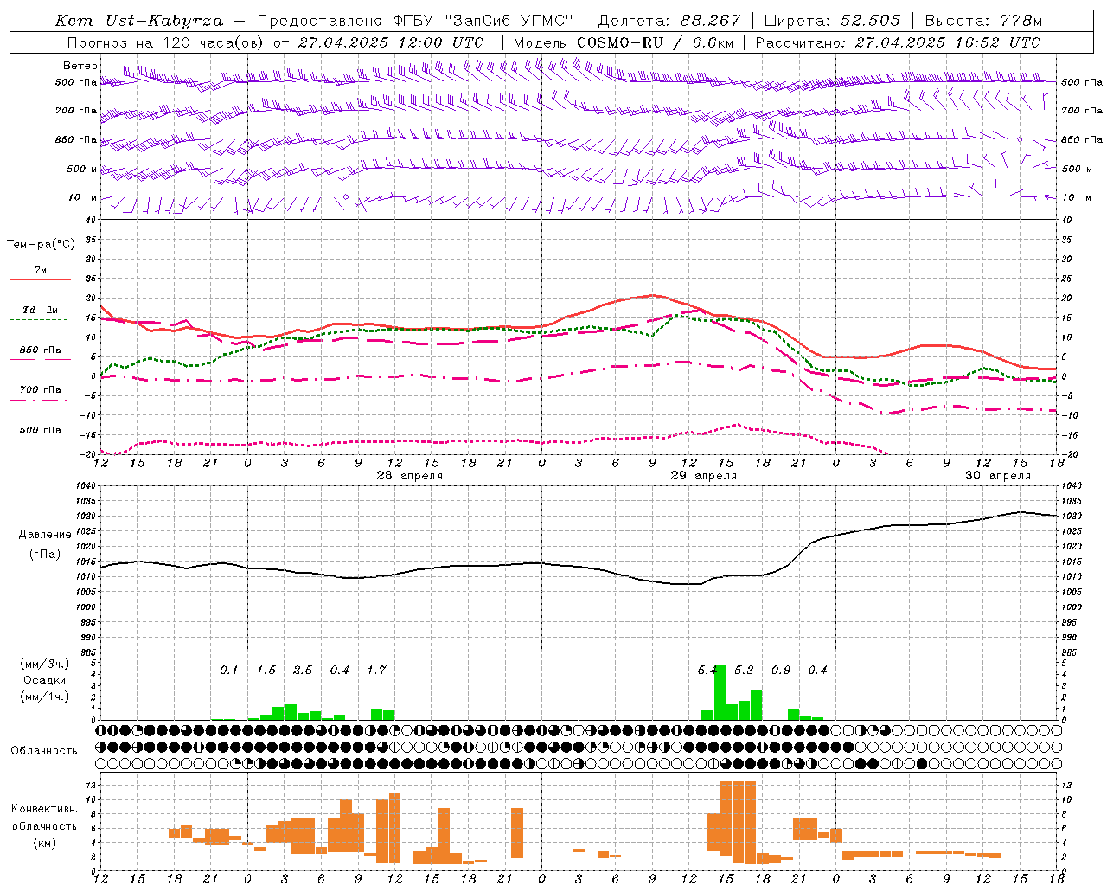Click the 0.1 precipitation value

228,671
